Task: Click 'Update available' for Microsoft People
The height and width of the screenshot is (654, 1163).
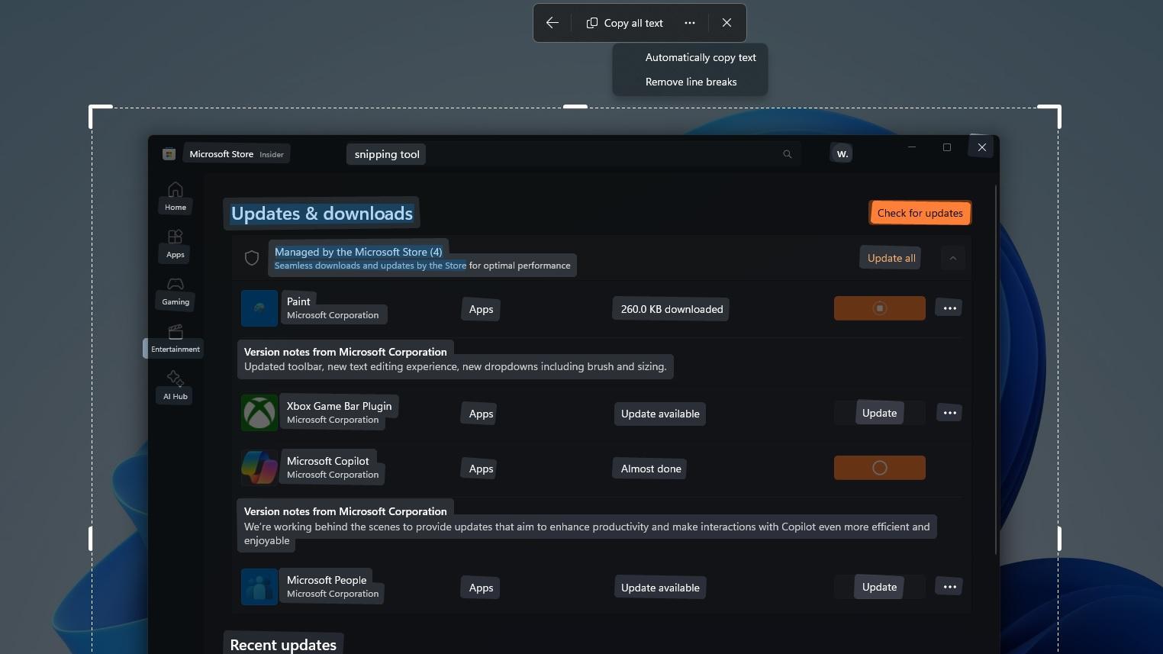Action: point(660,588)
